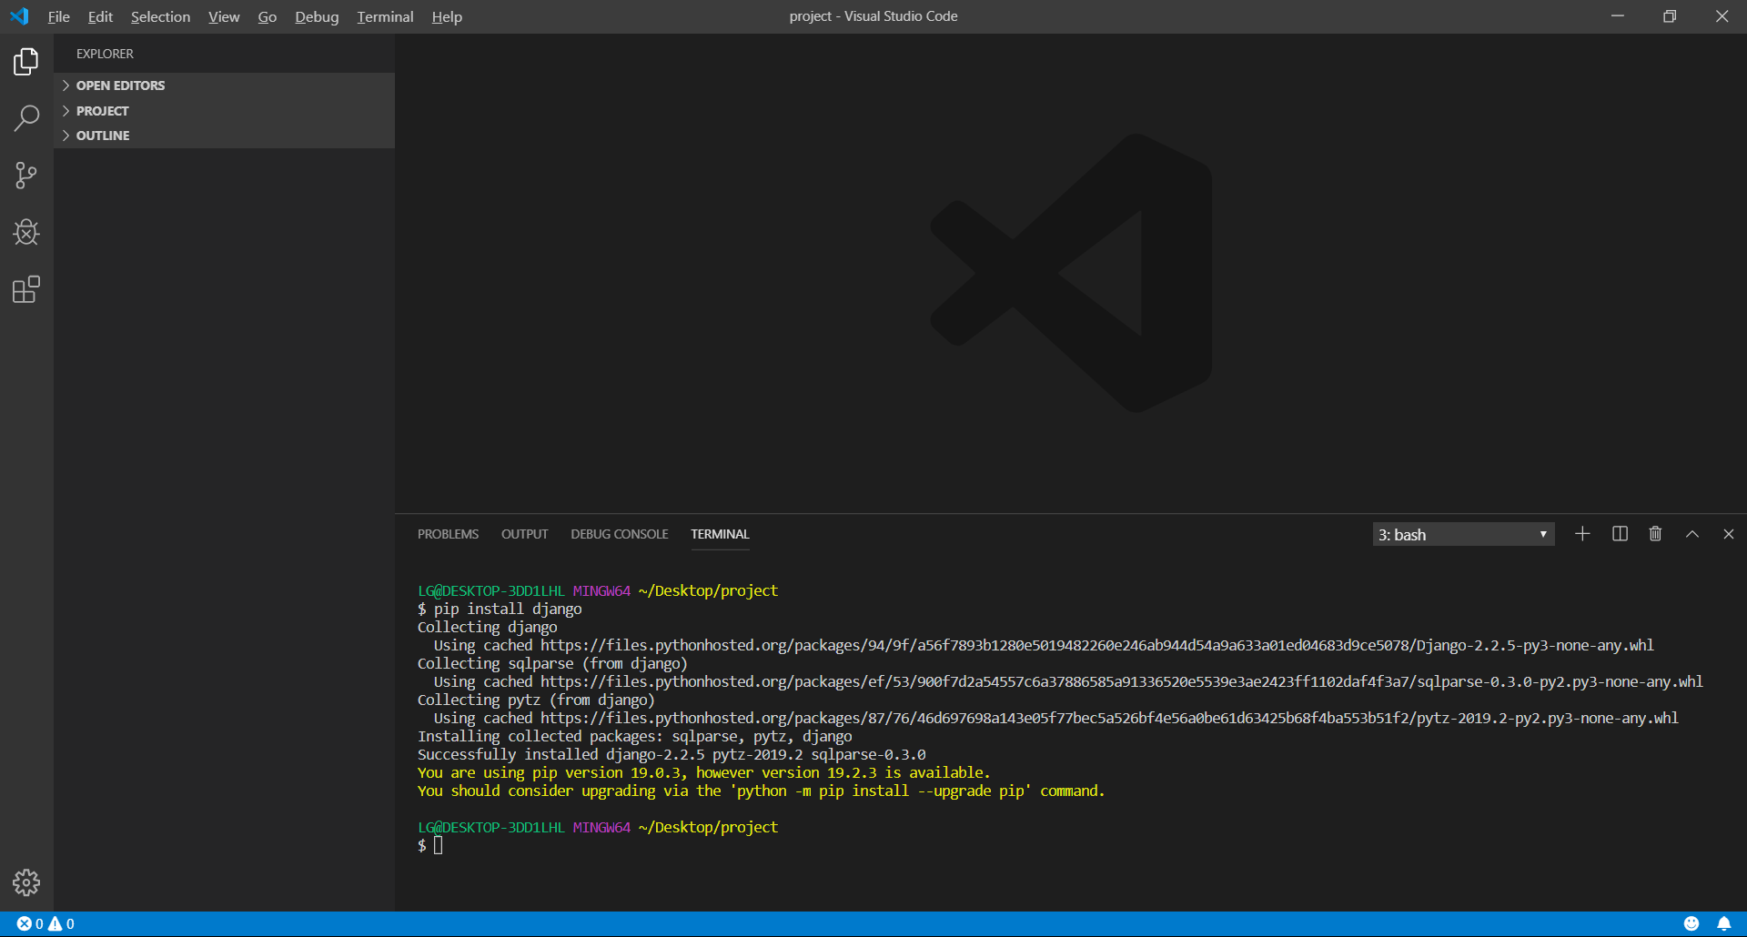The height and width of the screenshot is (937, 1747).
Task: Open notifications bell in status bar
Action: (1723, 923)
